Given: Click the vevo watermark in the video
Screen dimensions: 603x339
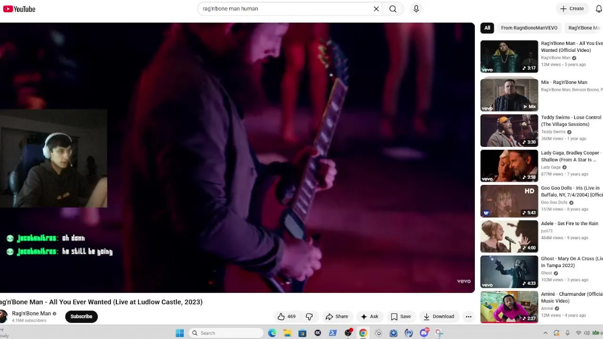Looking at the screenshot, I should (x=464, y=281).
